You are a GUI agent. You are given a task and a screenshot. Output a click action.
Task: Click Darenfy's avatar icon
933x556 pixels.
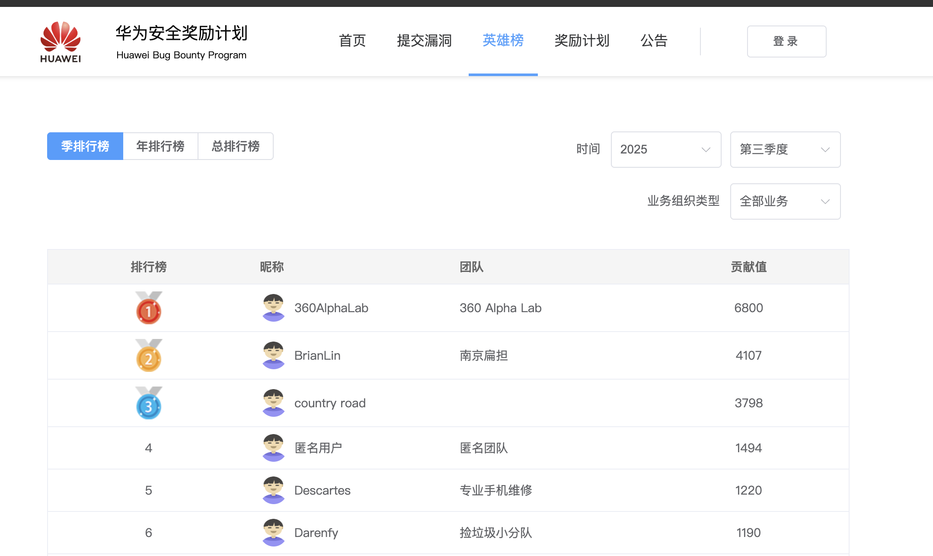[x=273, y=533]
